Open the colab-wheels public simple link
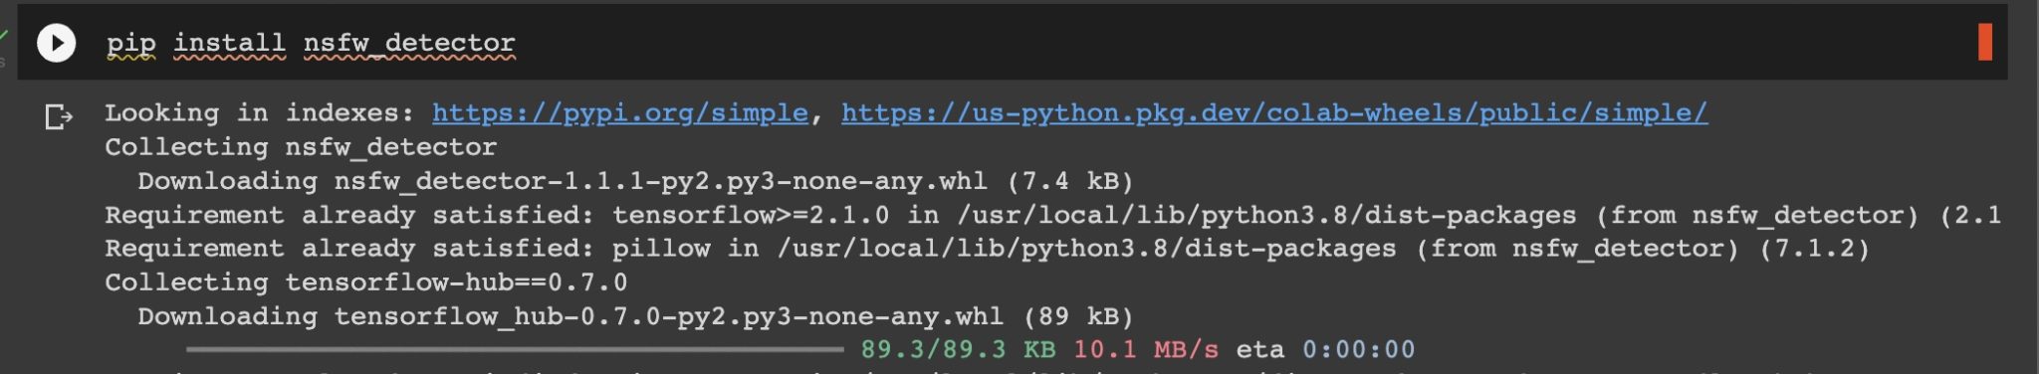Image resolution: width=2039 pixels, height=374 pixels. [x=1274, y=112]
